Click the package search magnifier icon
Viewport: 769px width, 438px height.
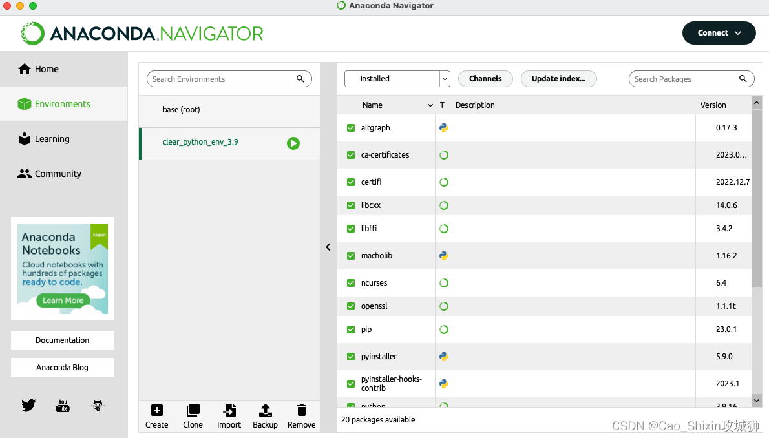coord(743,78)
